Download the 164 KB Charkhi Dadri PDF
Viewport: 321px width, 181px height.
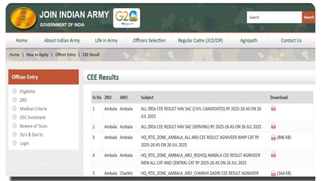tap(273, 173)
